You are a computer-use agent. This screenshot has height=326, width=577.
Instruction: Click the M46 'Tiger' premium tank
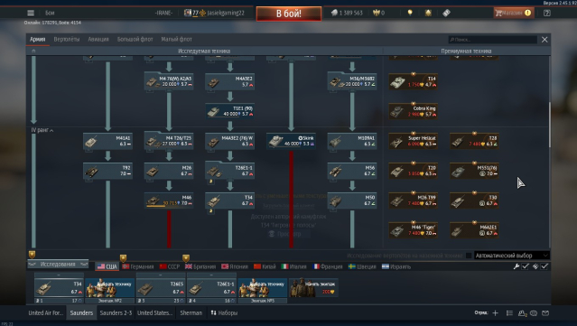click(414, 230)
